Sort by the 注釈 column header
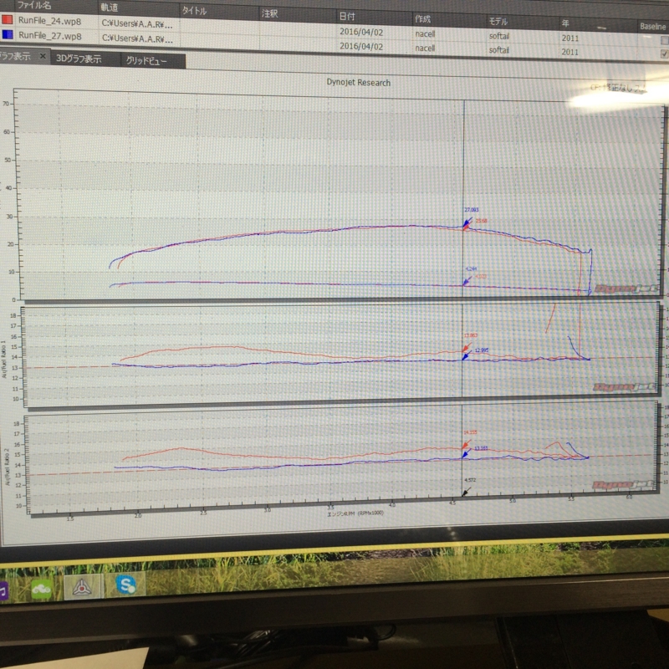 tap(269, 13)
